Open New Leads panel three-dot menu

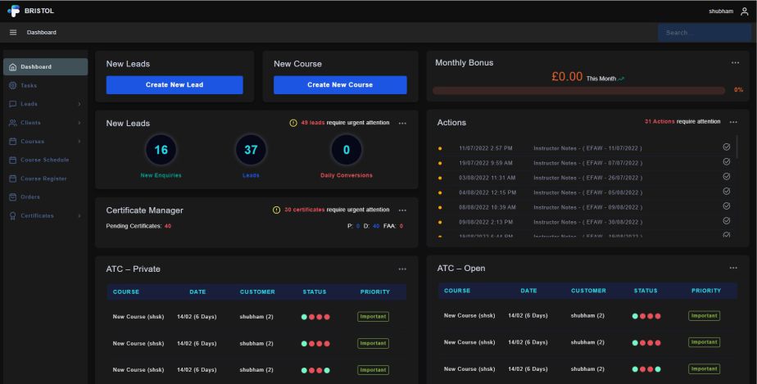pyautogui.click(x=402, y=124)
